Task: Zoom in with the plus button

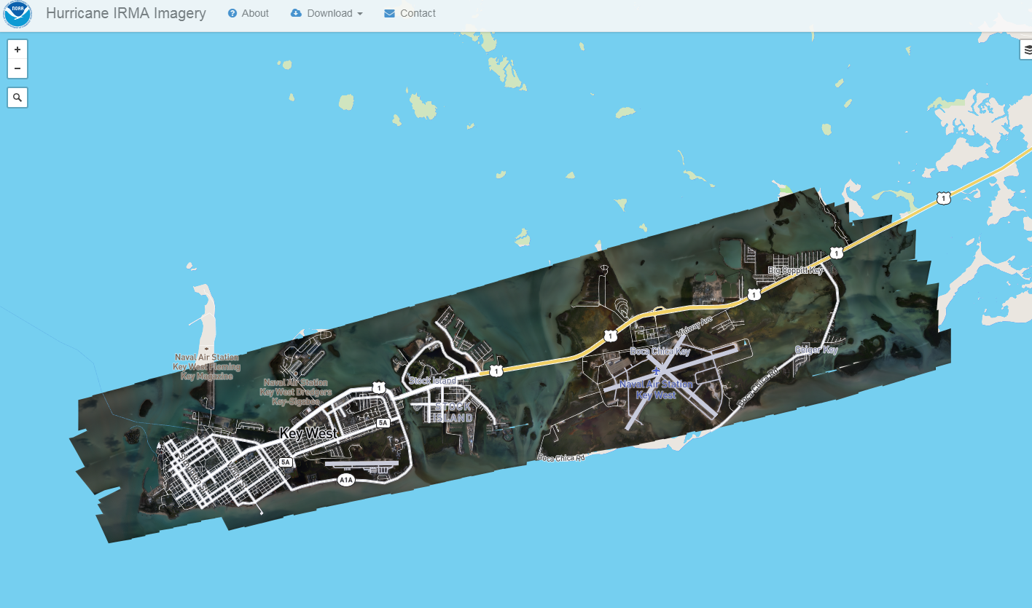Action: coord(17,50)
